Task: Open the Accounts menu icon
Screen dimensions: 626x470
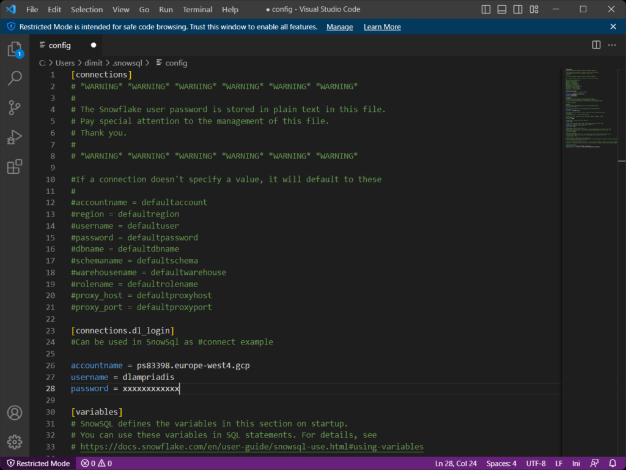Action: point(15,413)
